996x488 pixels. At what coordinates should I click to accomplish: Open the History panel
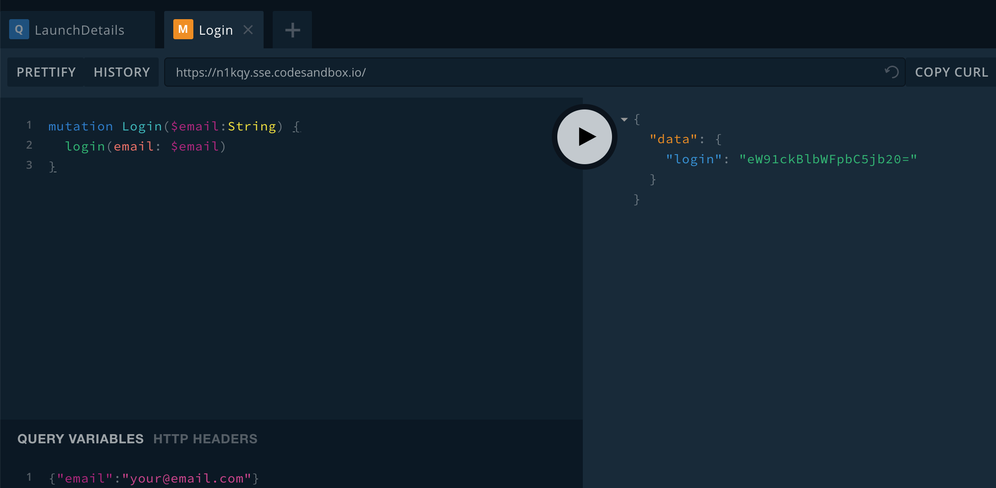[x=122, y=72]
